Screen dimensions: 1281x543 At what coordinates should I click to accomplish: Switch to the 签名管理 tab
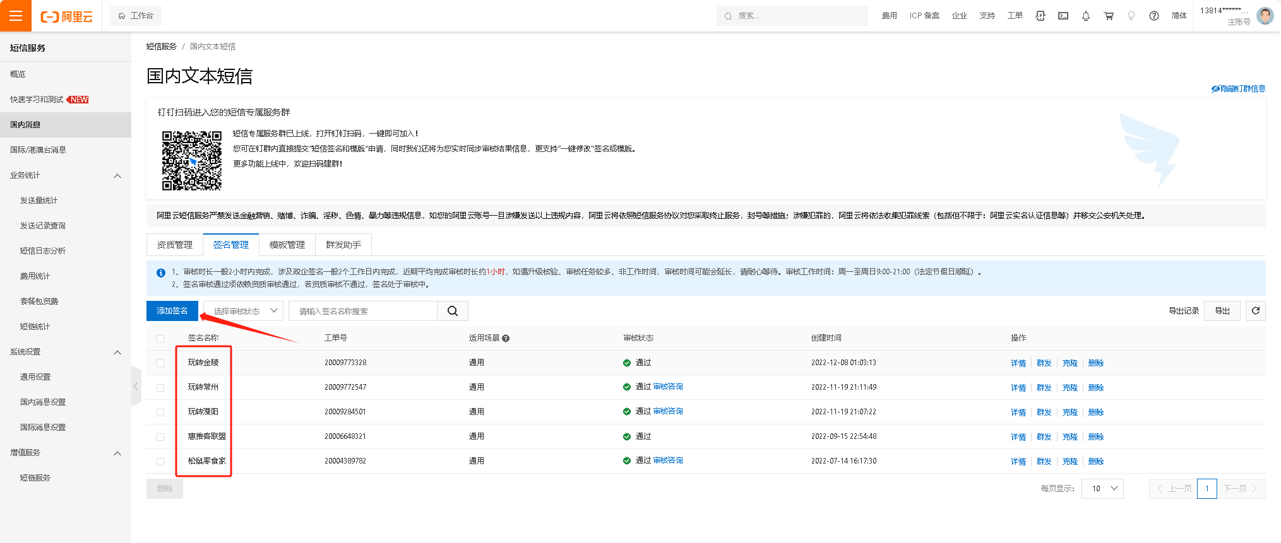(x=231, y=245)
